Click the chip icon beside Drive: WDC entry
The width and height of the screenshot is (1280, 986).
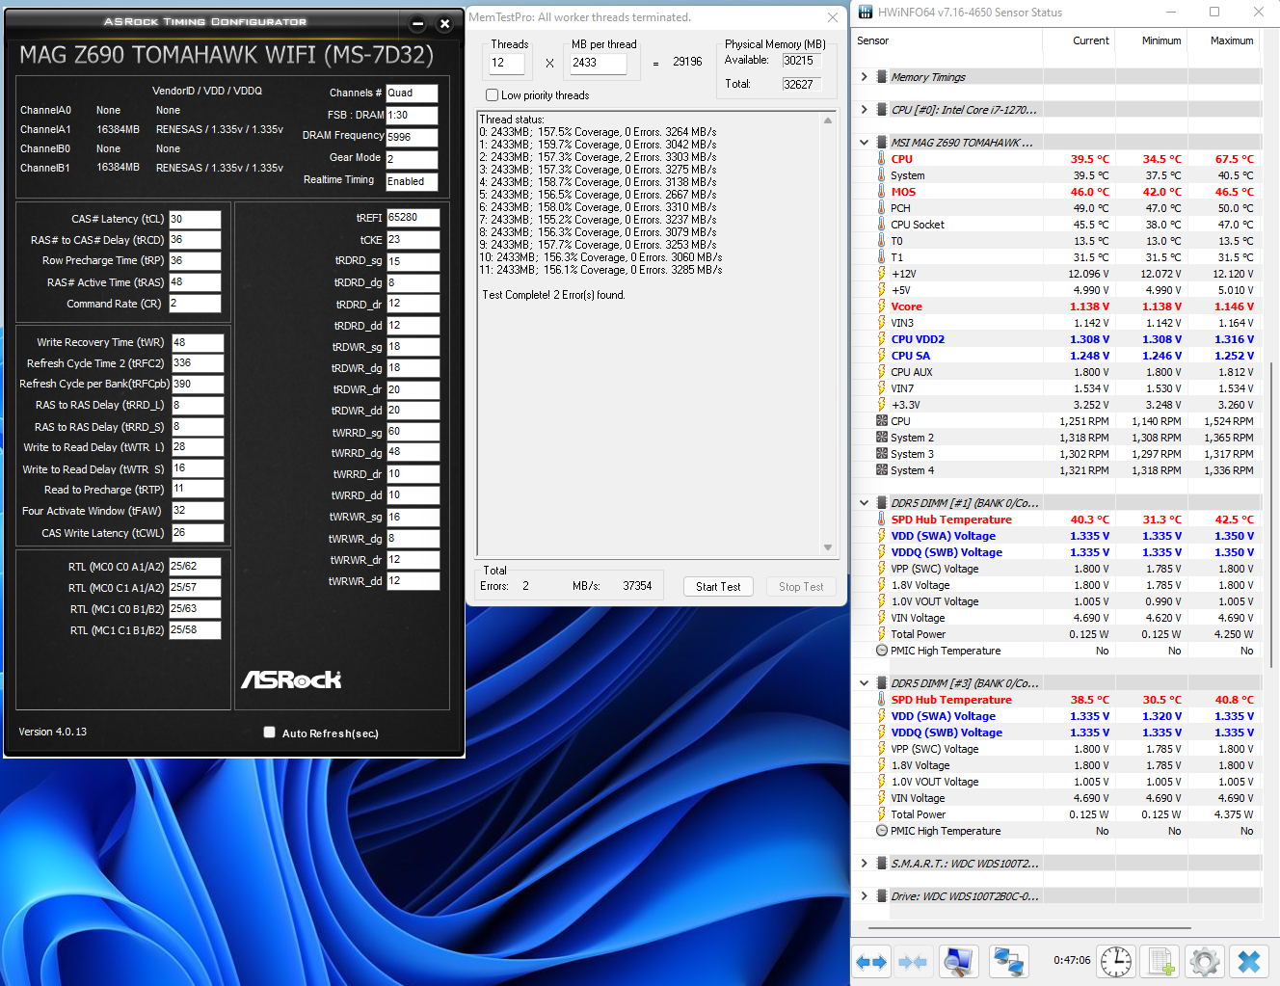pos(881,896)
